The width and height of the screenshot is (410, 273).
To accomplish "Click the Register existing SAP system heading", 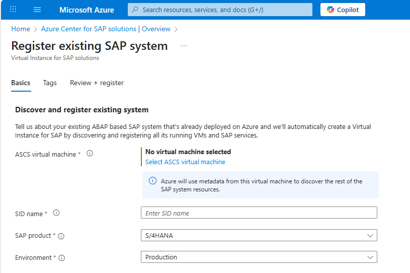I will 90,46.
